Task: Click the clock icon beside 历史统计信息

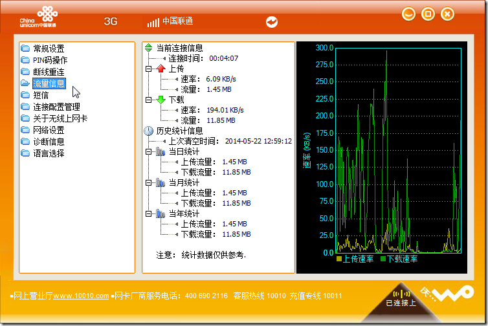Action: click(x=149, y=131)
